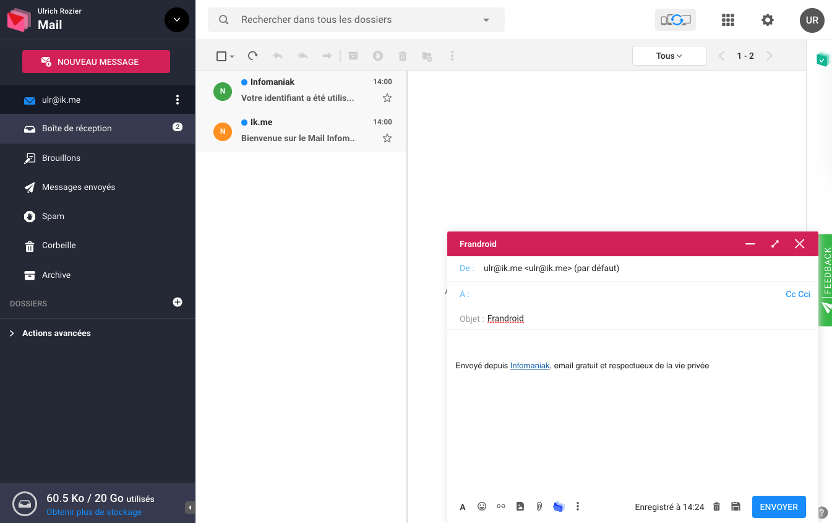Click the move-to-folder icon in toolbar

click(427, 56)
